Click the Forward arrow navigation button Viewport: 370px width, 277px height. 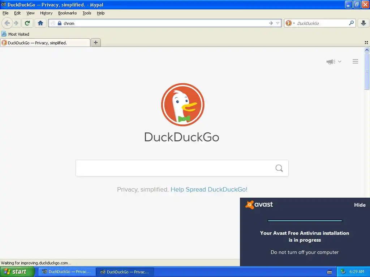[x=16, y=23]
